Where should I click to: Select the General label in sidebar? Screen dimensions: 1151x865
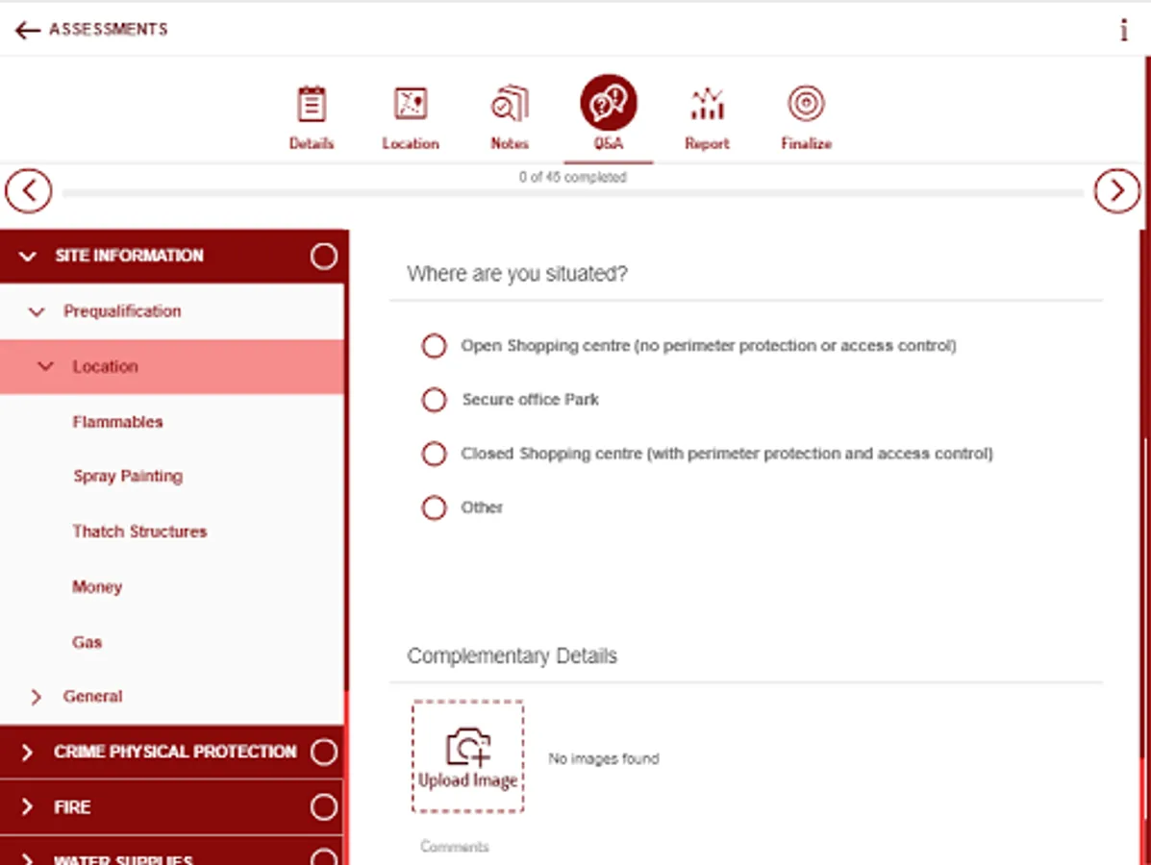tap(92, 696)
